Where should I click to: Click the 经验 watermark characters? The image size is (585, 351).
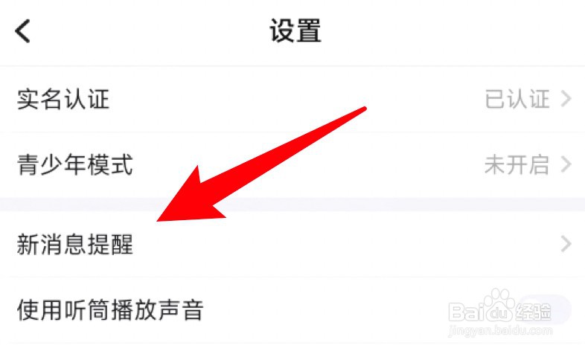coord(534,312)
